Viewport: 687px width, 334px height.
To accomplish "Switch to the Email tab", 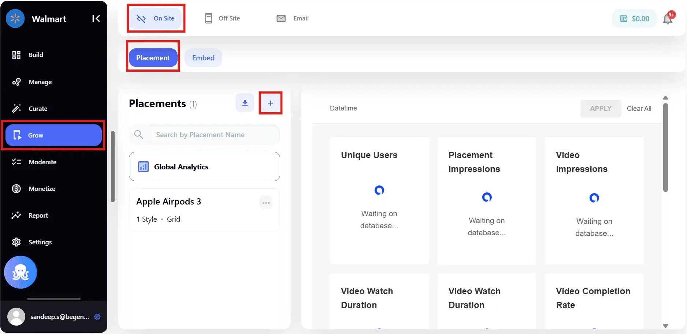I will pos(293,18).
